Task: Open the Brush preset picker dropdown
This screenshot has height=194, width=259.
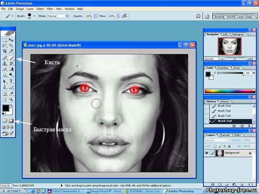Action: click(x=34, y=16)
